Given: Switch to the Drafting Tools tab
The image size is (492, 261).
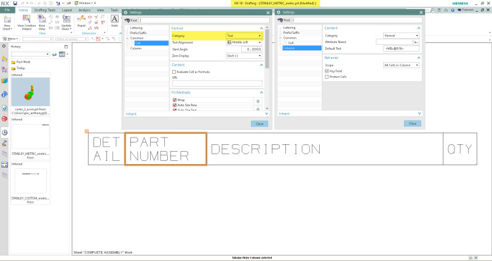Looking at the screenshot, I should tap(45, 10).
